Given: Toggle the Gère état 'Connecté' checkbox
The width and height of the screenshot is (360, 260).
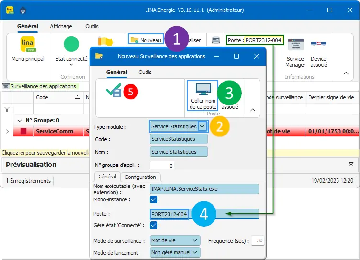Looking at the screenshot, I should [x=154, y=225].
